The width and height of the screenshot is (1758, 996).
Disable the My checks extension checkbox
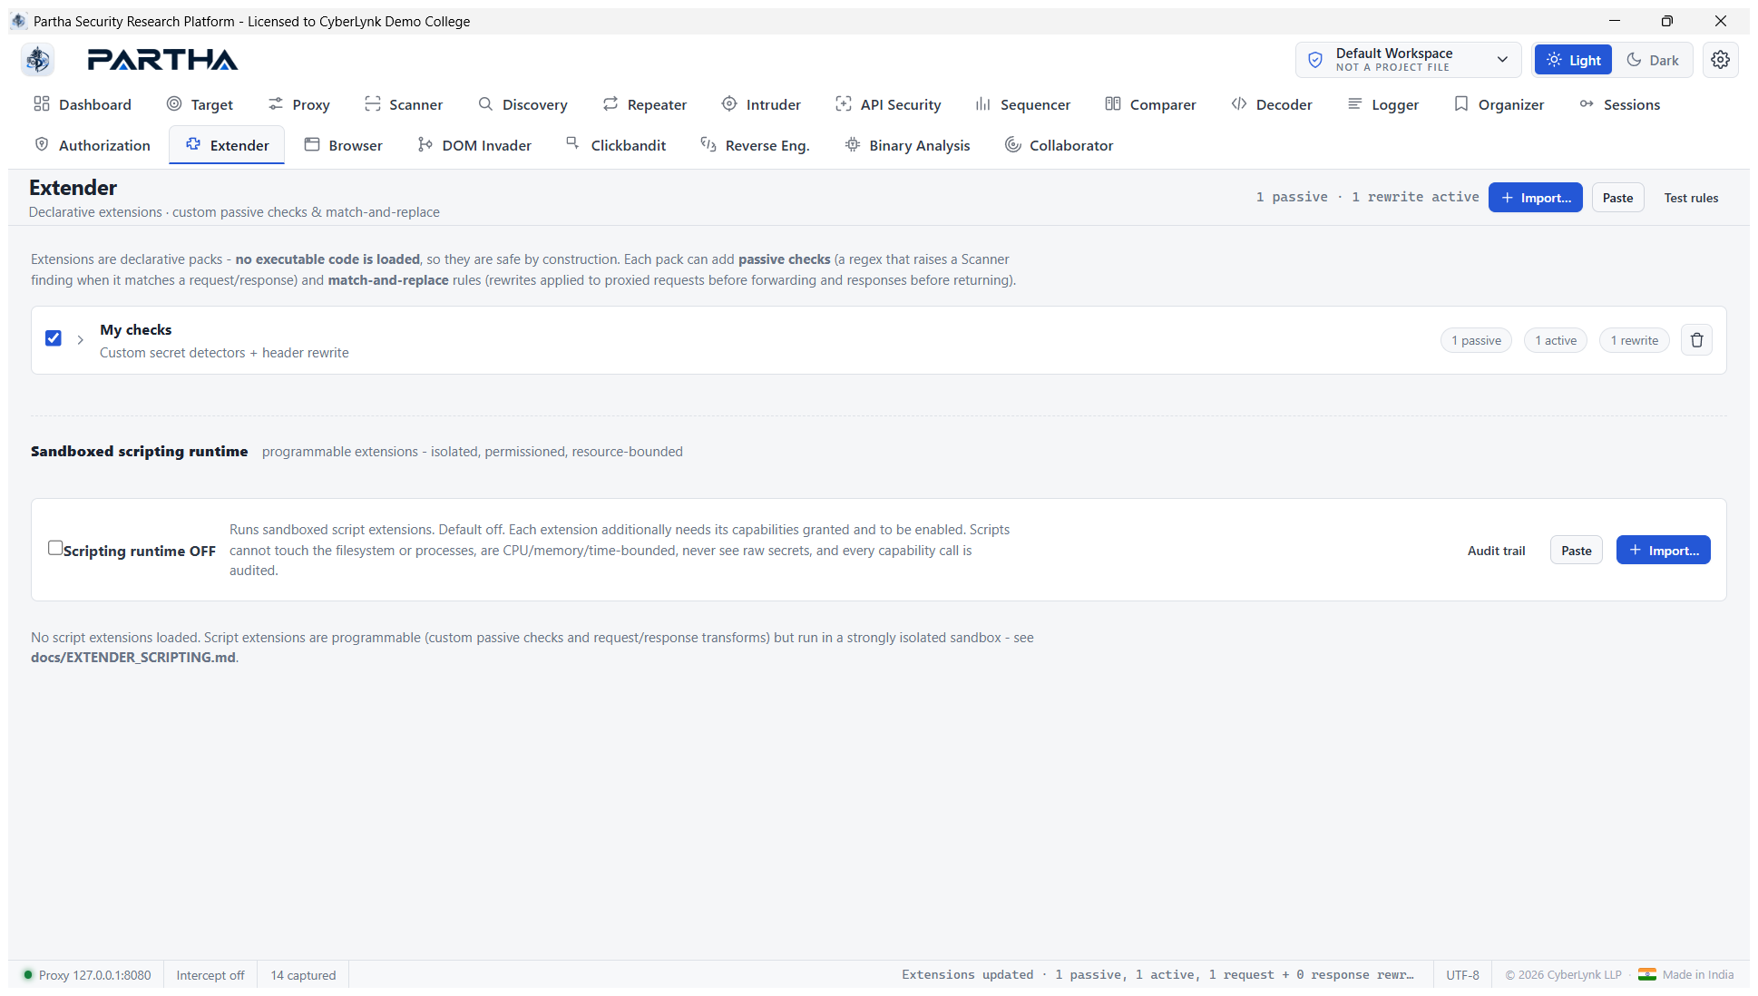[x=54, y=338]
